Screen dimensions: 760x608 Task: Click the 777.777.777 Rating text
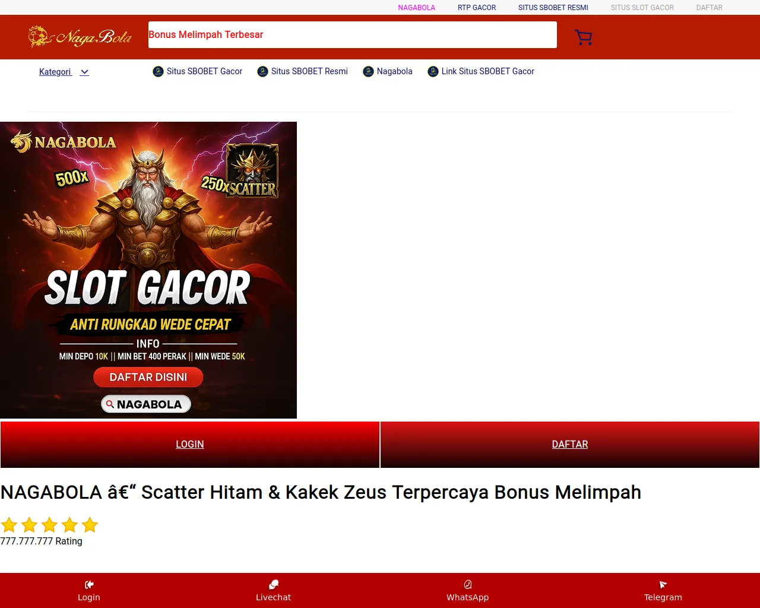click(x=42, y=541)
